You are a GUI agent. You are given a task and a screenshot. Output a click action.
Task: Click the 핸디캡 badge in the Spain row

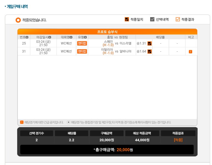tap(82, 43)
